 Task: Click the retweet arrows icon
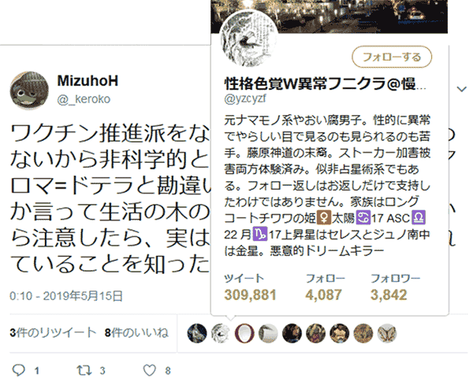coord(84,370)
